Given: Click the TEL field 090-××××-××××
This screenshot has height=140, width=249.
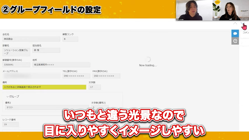Looking at the screenshot, I should (x=76, y=76).
